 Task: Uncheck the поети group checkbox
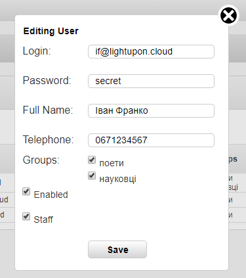92,160
